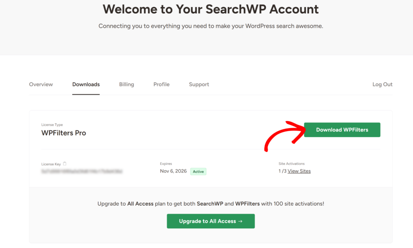Screen dimensions: 413x248
Task: Copy the license key using the clipboard icon
Action: (65, 163)
